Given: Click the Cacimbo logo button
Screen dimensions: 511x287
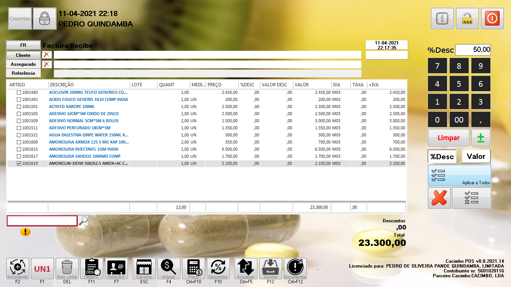Looking at the screenshot, I should (x=20, y=18).
